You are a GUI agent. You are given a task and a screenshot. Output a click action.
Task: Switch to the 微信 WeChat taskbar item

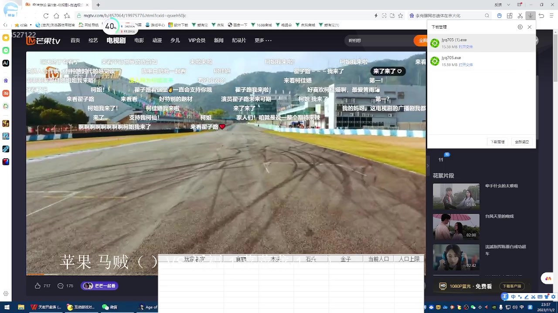110,307
